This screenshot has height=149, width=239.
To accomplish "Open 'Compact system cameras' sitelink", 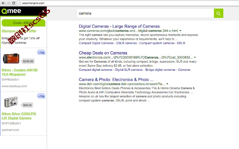I will point(157,43).
